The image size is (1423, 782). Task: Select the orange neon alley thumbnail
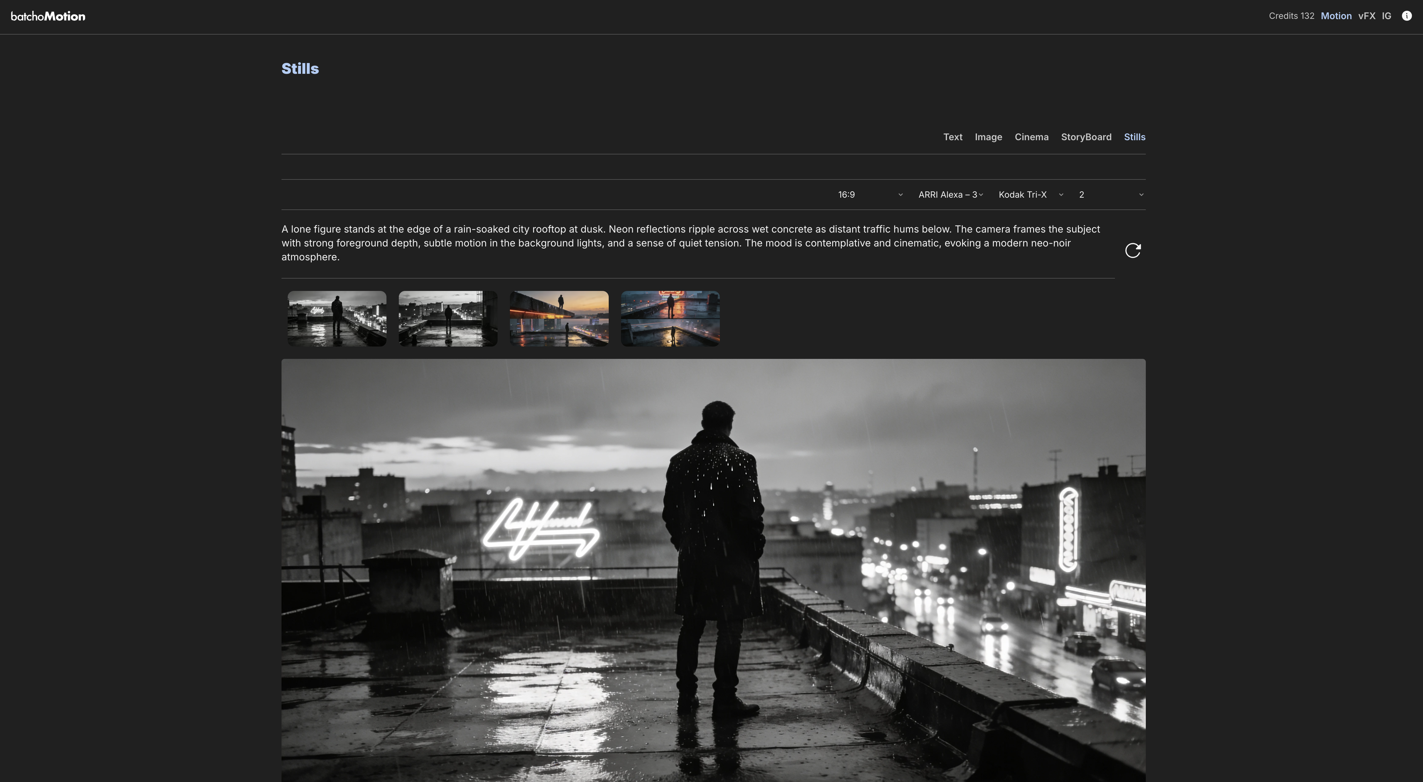tap(670, 318)
